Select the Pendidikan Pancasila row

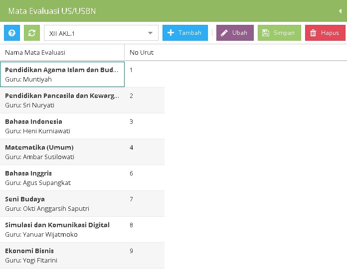(62, 100)
